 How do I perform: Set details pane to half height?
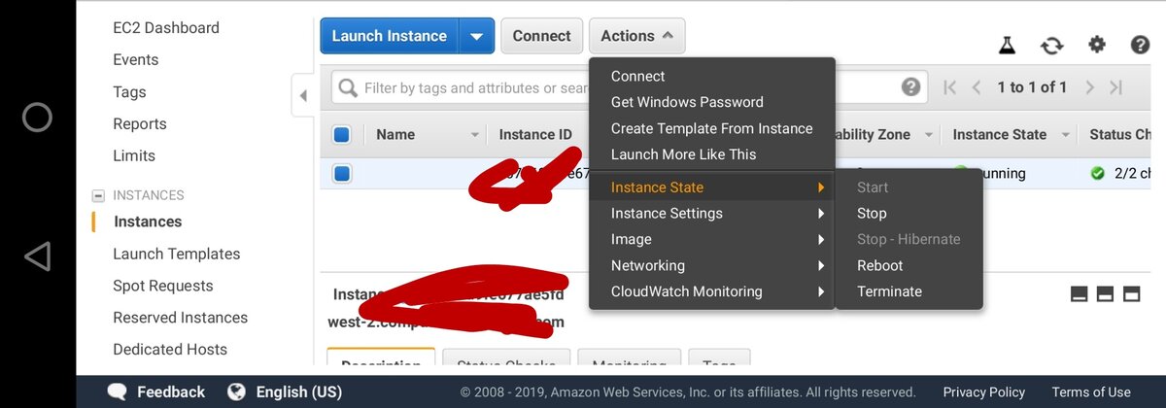click(1105, 293)
